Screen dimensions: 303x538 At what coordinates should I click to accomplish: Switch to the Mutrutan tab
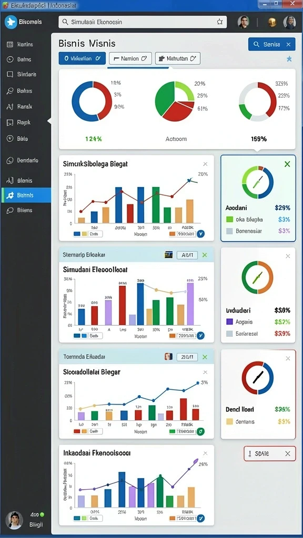click(x=178, y=58)
